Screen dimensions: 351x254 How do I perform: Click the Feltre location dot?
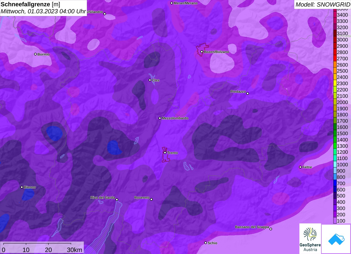coord(300,167)
